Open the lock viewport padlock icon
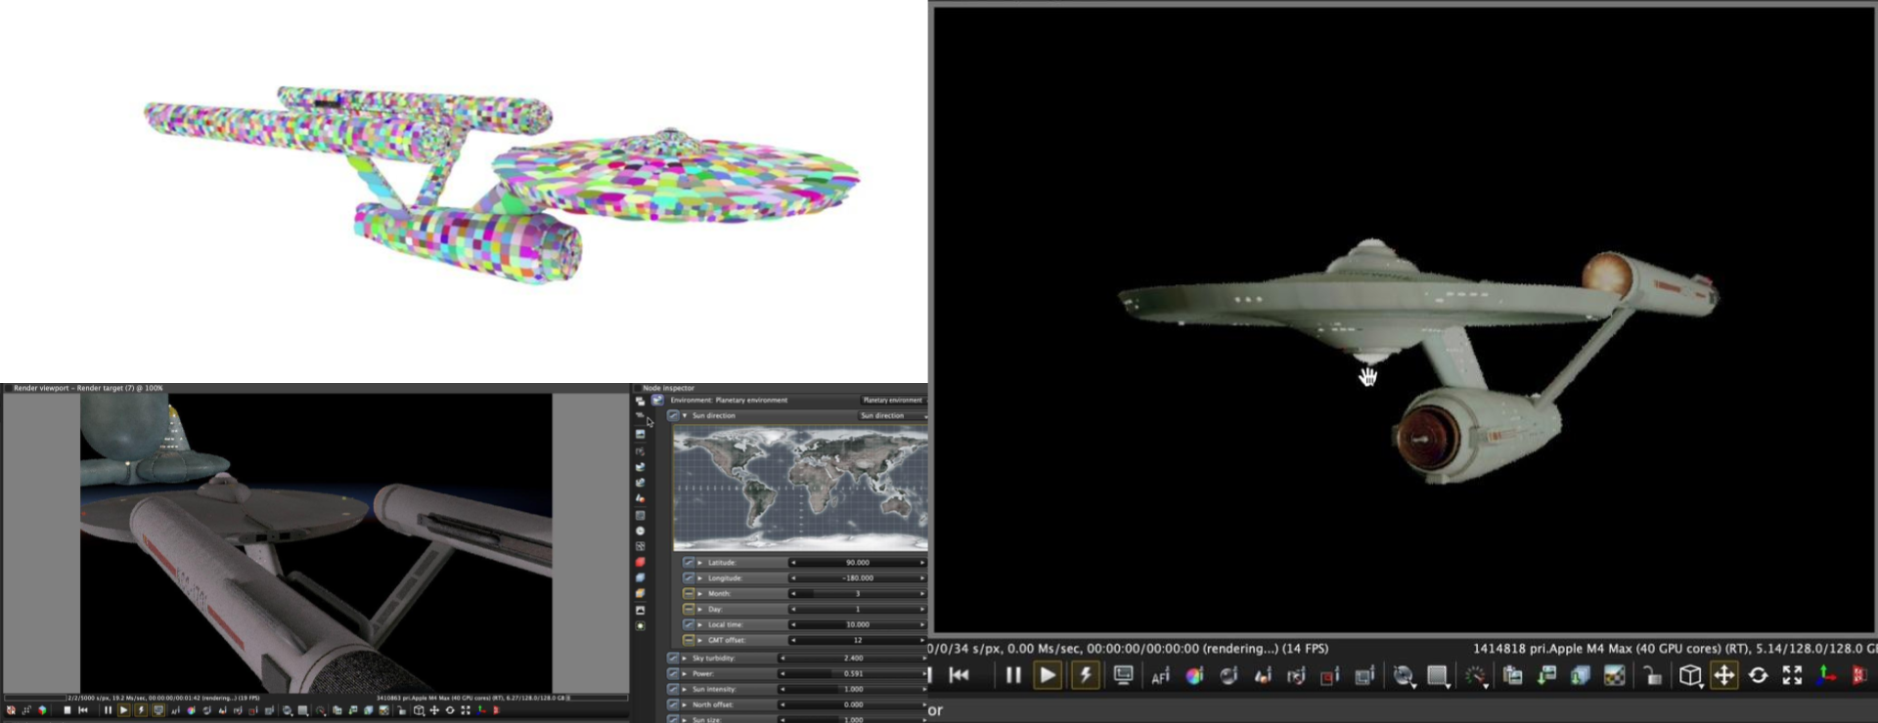Screen dimensions: 1878x723 1652,676
